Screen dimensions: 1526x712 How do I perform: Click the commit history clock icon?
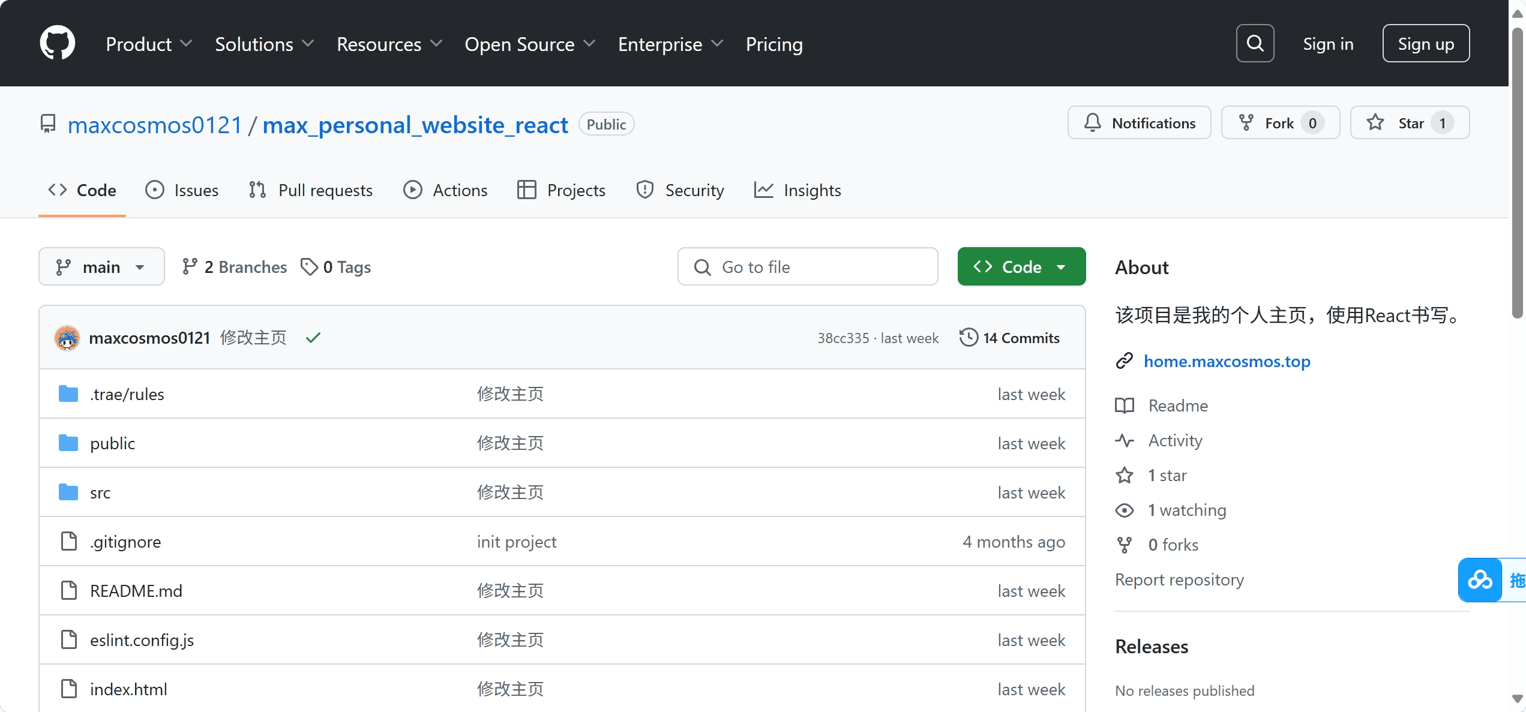[969, 337]
